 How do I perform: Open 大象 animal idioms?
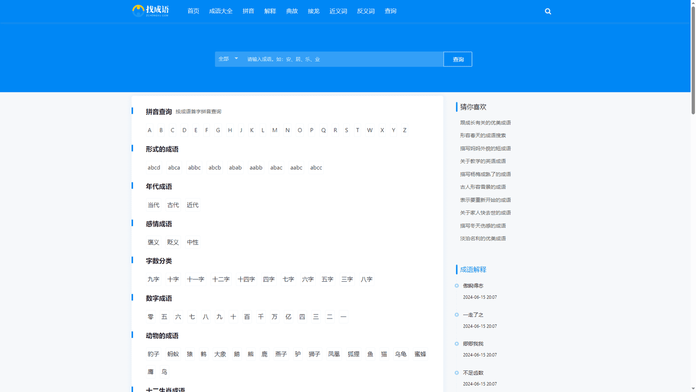pyautogui.click(x=220, y=354)
